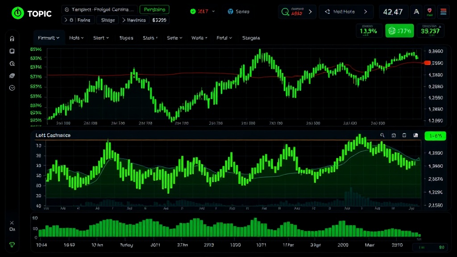This screenshot has height=257, width=457.
Task: Select the Supes menu item
Action: coord(126,38)
